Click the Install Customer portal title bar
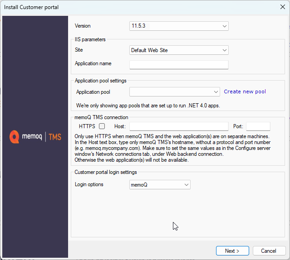Viewport: 290px width, 260px height. tap(136, 7)
